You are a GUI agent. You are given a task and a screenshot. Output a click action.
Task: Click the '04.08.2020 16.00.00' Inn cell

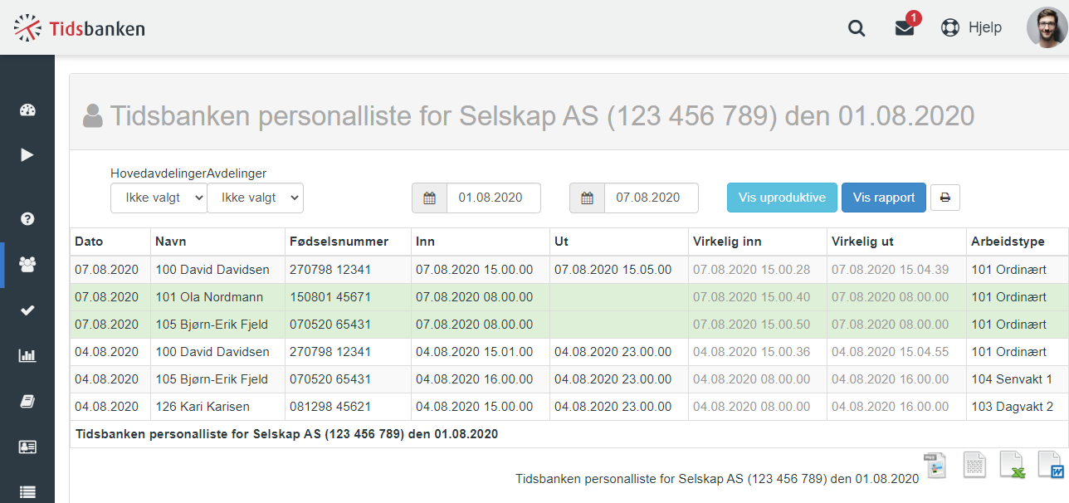pyautogui.click(x=480, y=379)
